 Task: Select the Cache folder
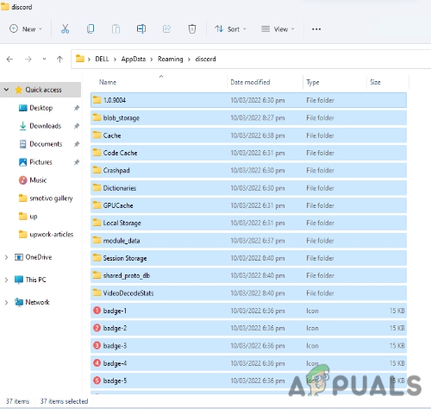(248, 135)
